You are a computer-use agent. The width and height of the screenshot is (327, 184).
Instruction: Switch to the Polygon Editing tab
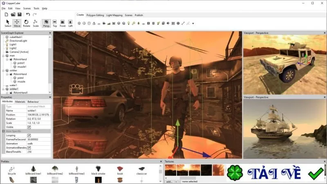tap(95, 15)
